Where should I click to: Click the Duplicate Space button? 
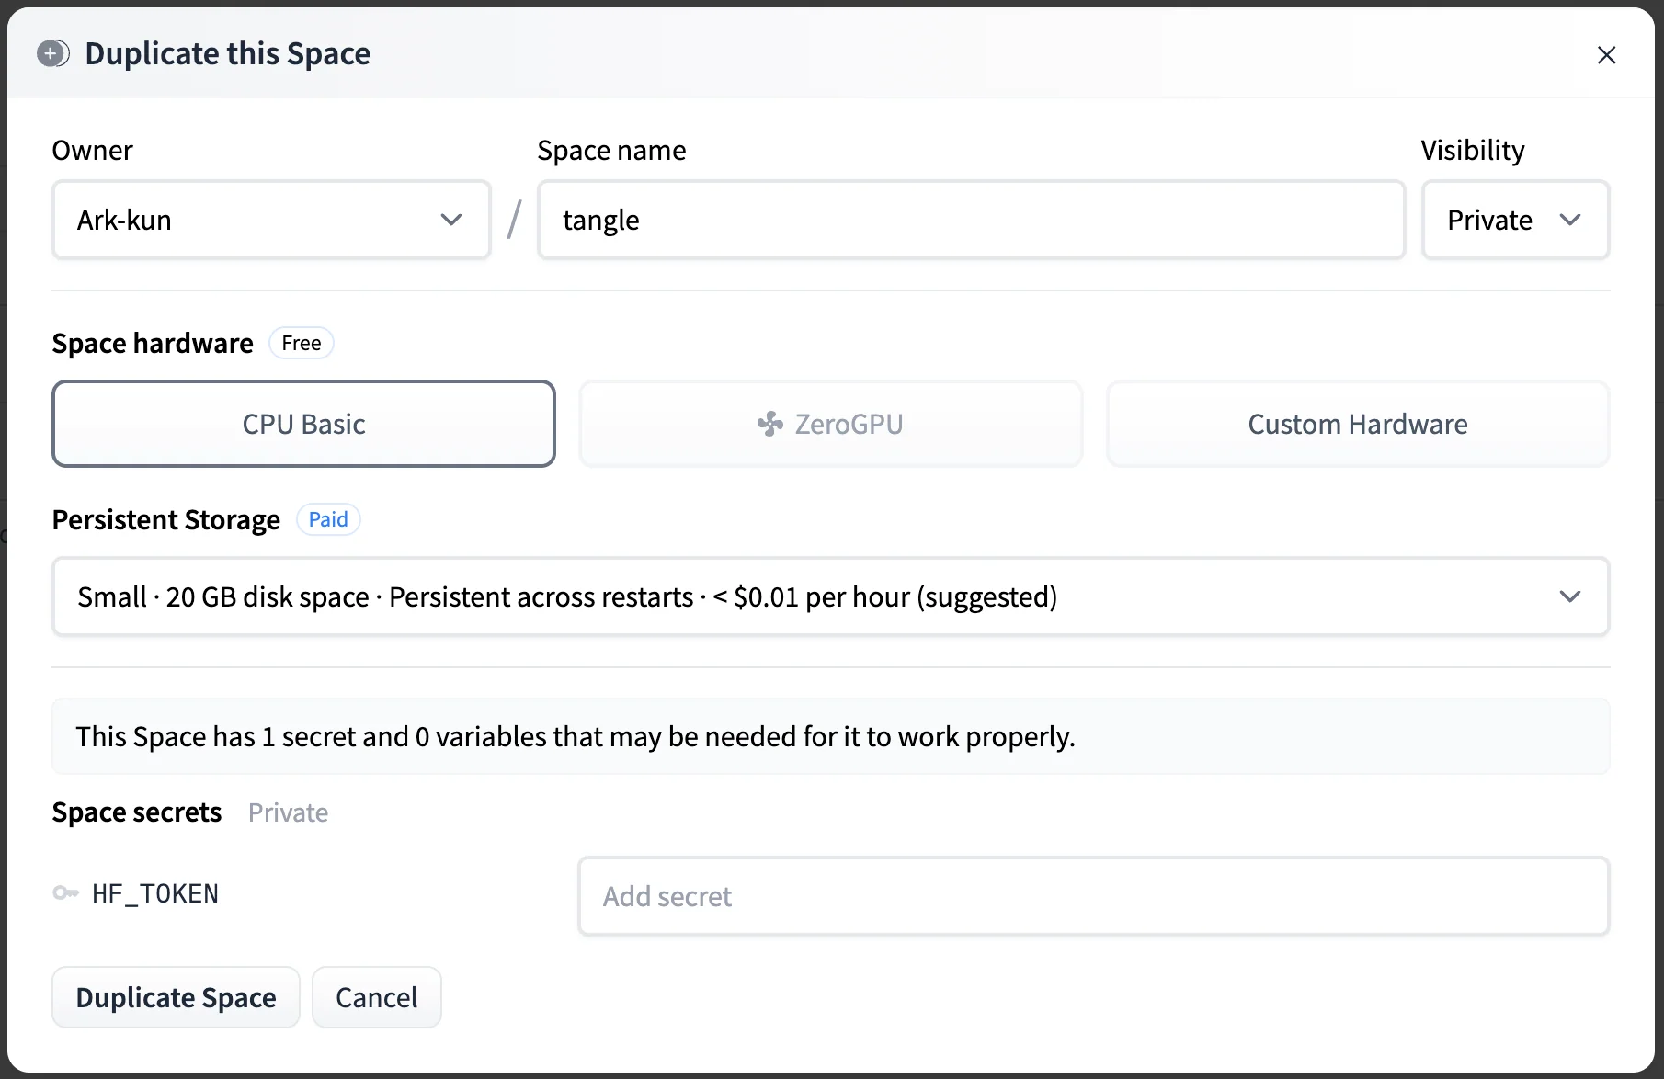[176, 997]
